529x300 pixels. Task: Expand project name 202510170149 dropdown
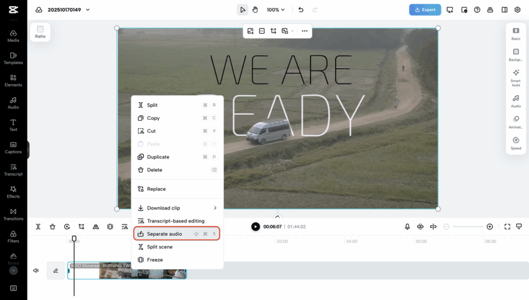[x=88, y=10]
